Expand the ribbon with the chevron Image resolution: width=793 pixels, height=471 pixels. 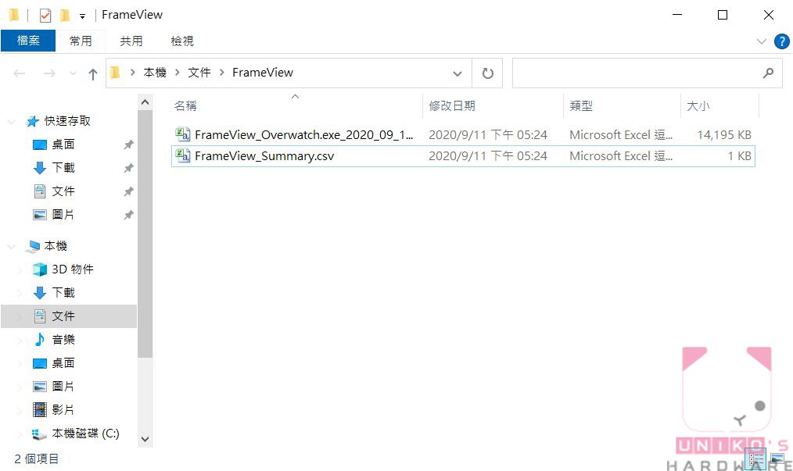(761, 41)
